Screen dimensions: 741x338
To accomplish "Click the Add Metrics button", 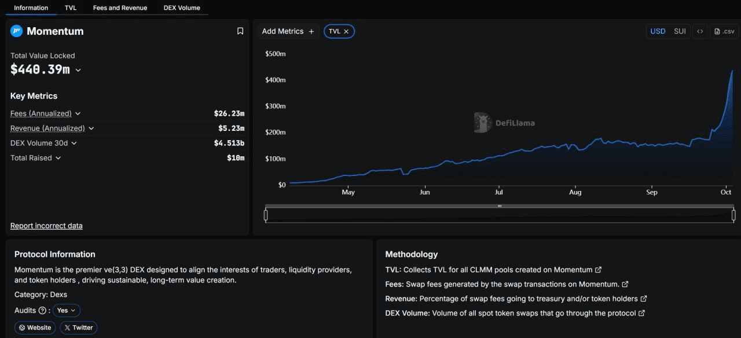I will click(288, 31).
